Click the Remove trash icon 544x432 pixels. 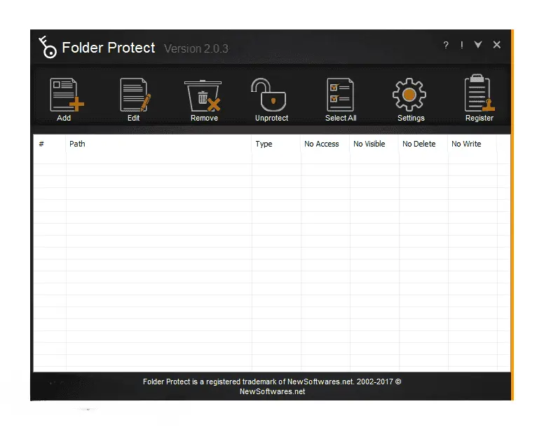pyautogui.click(x=203, y=96)
